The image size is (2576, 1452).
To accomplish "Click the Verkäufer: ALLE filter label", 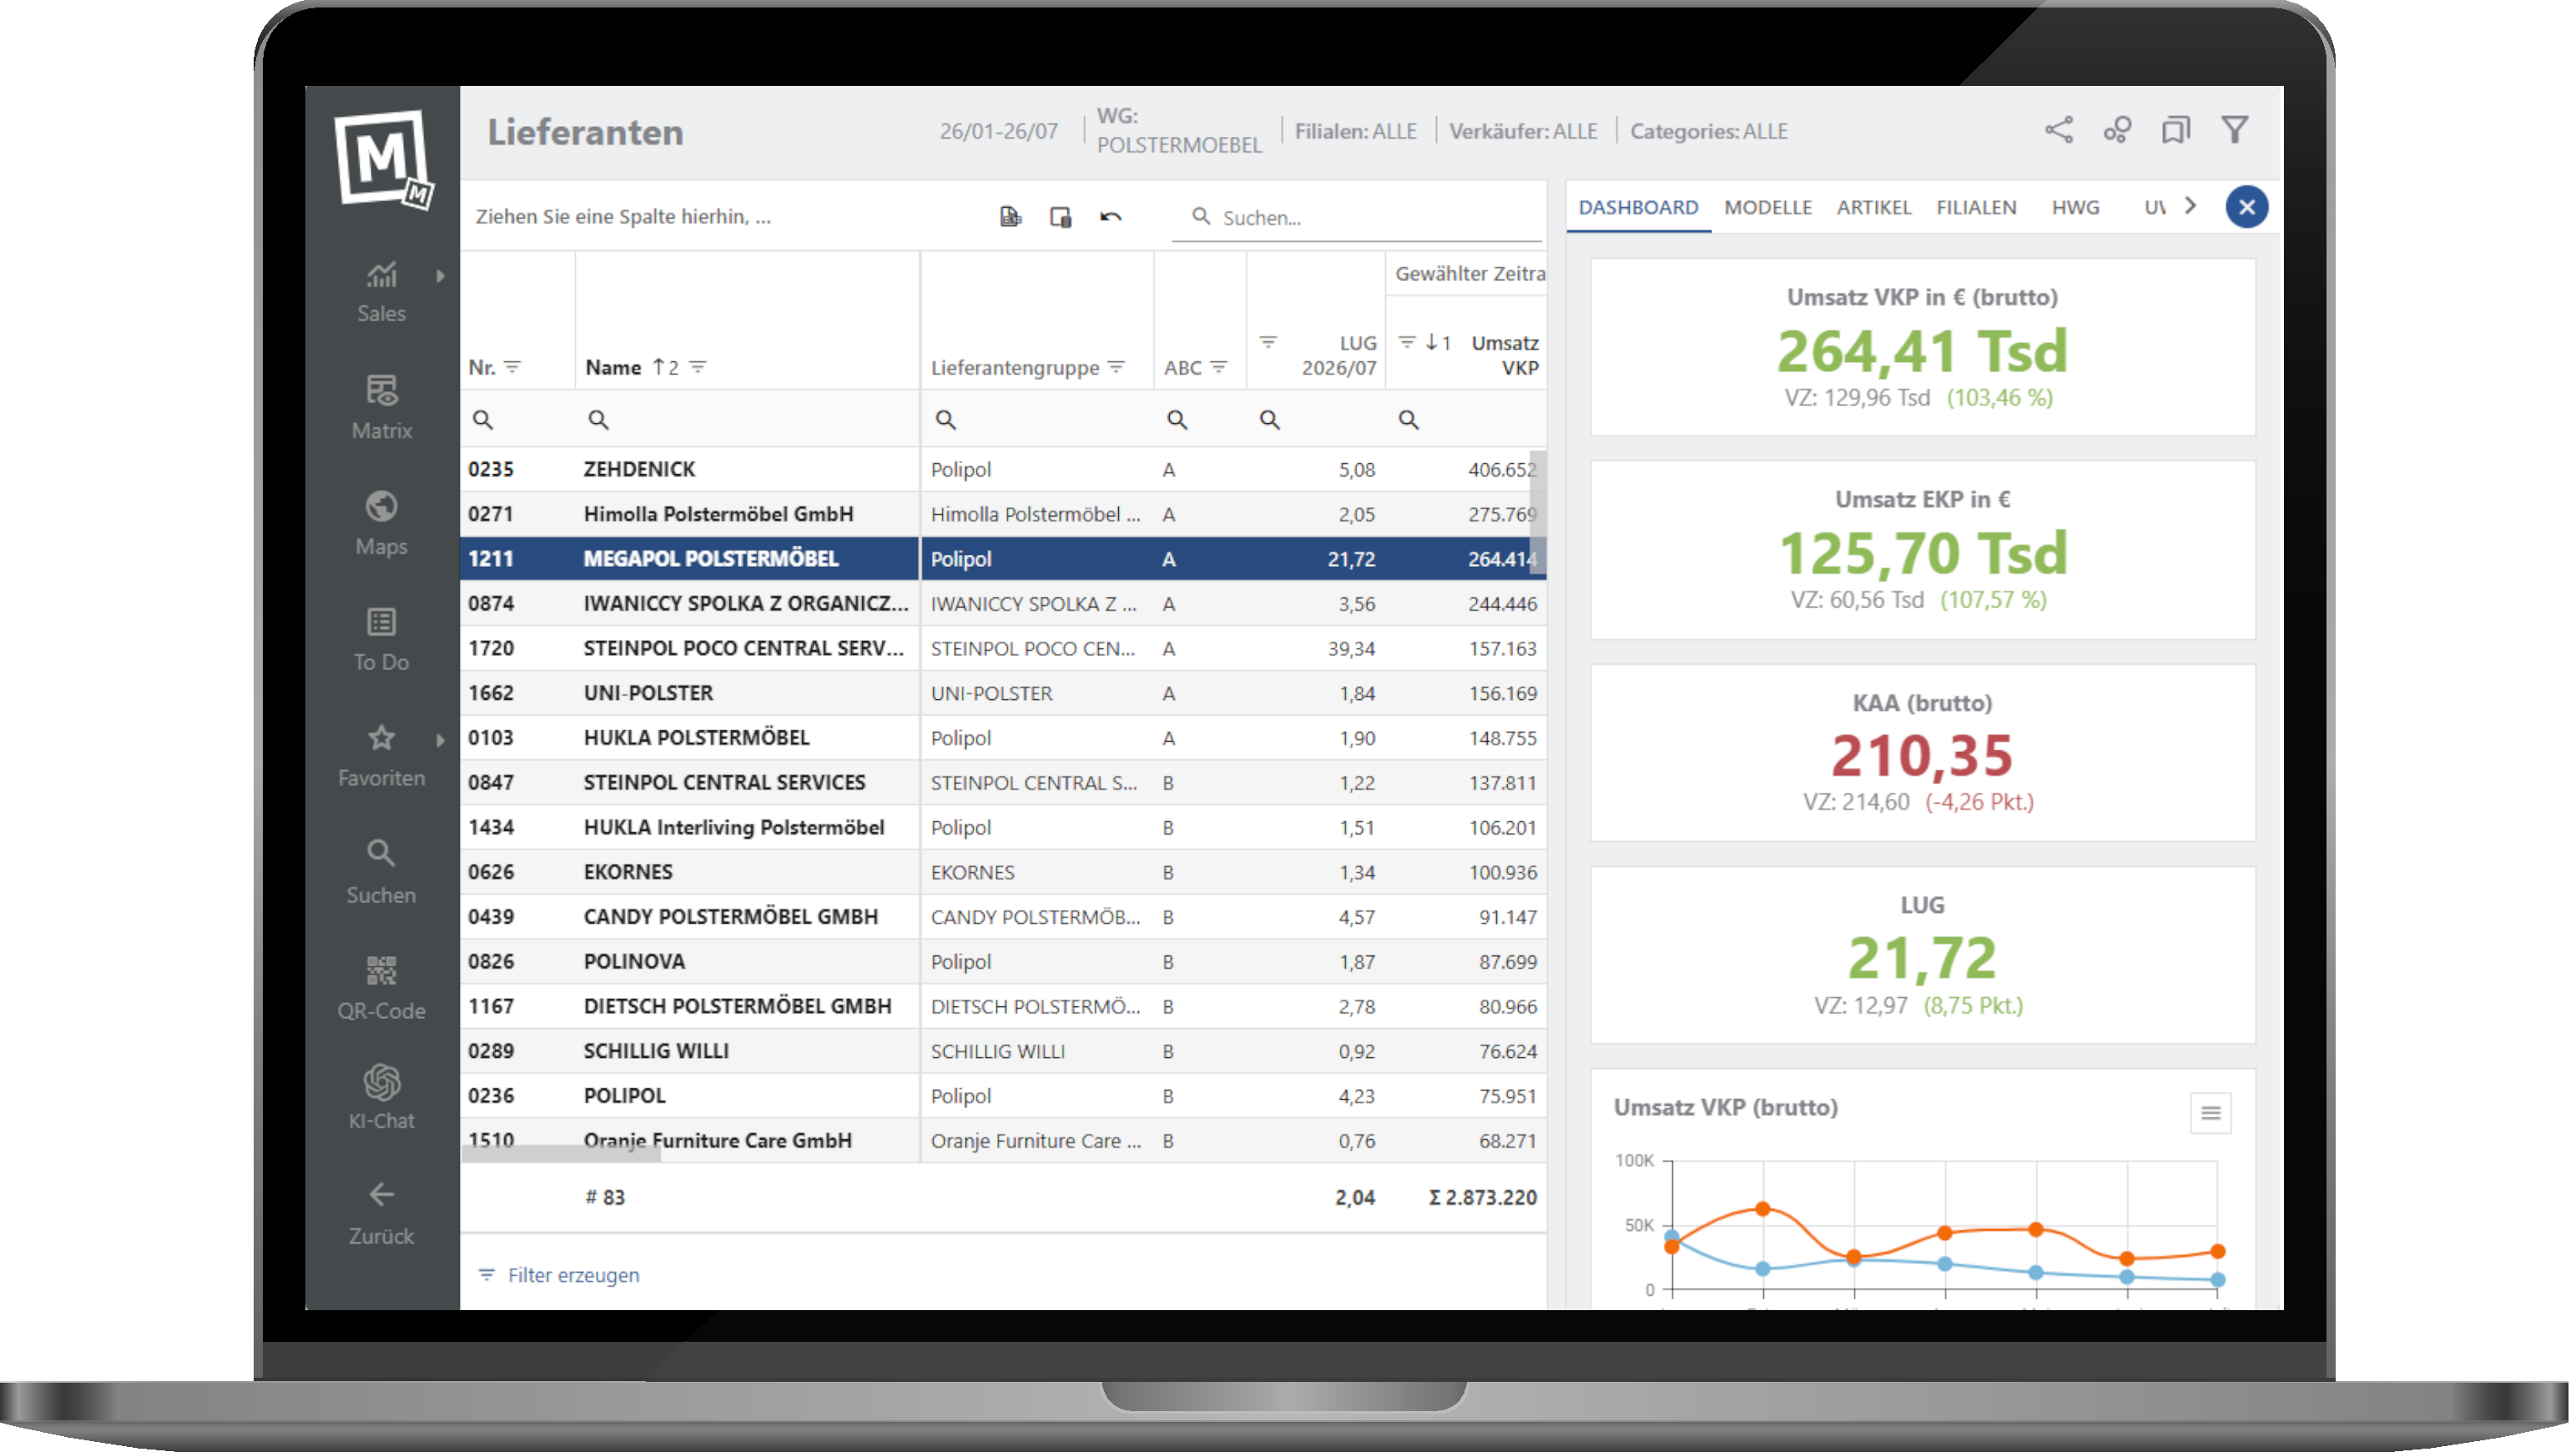I will [1522, 131].
